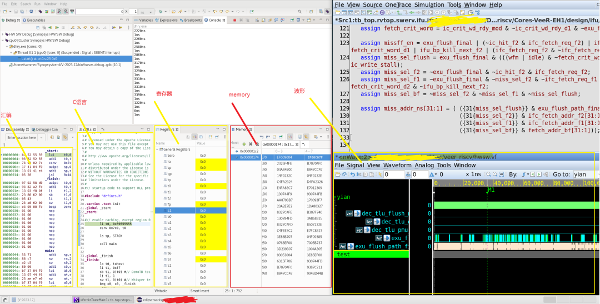This screenshot has width=600, height=304.
Task: Click the Verdi nTraceMain taskbar button
Action: pyautogui.click(x=103, y=300)
